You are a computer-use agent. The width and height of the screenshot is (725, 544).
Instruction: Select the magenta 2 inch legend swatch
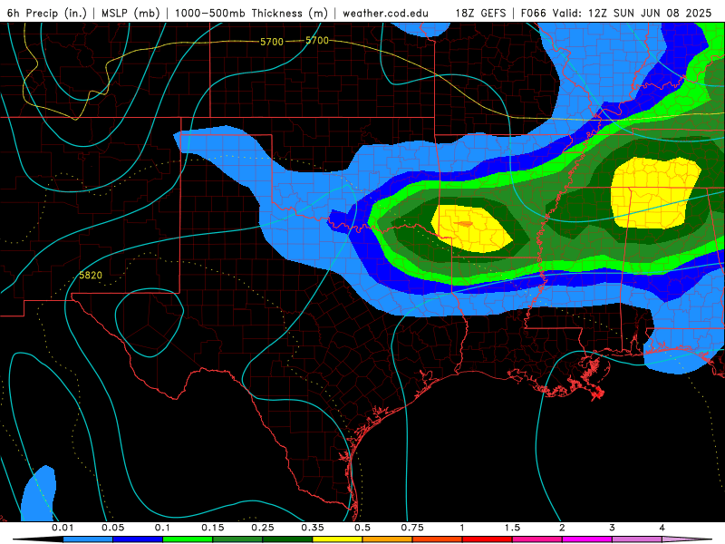[x=587, y=539]
